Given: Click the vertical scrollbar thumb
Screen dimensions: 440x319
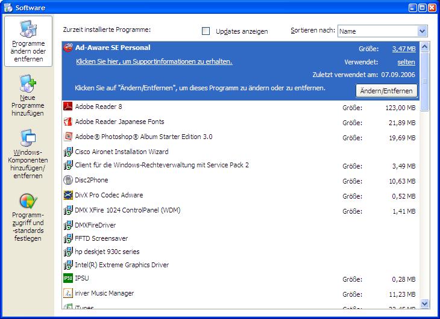Looking at the screenshot, I should [424, 81].
